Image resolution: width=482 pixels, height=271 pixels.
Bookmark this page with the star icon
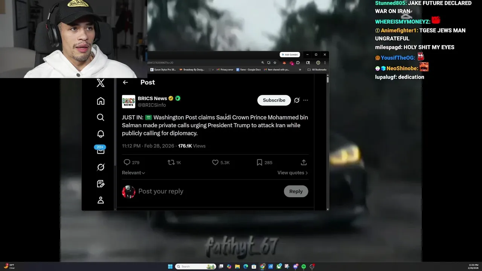[x=275, y=62]
